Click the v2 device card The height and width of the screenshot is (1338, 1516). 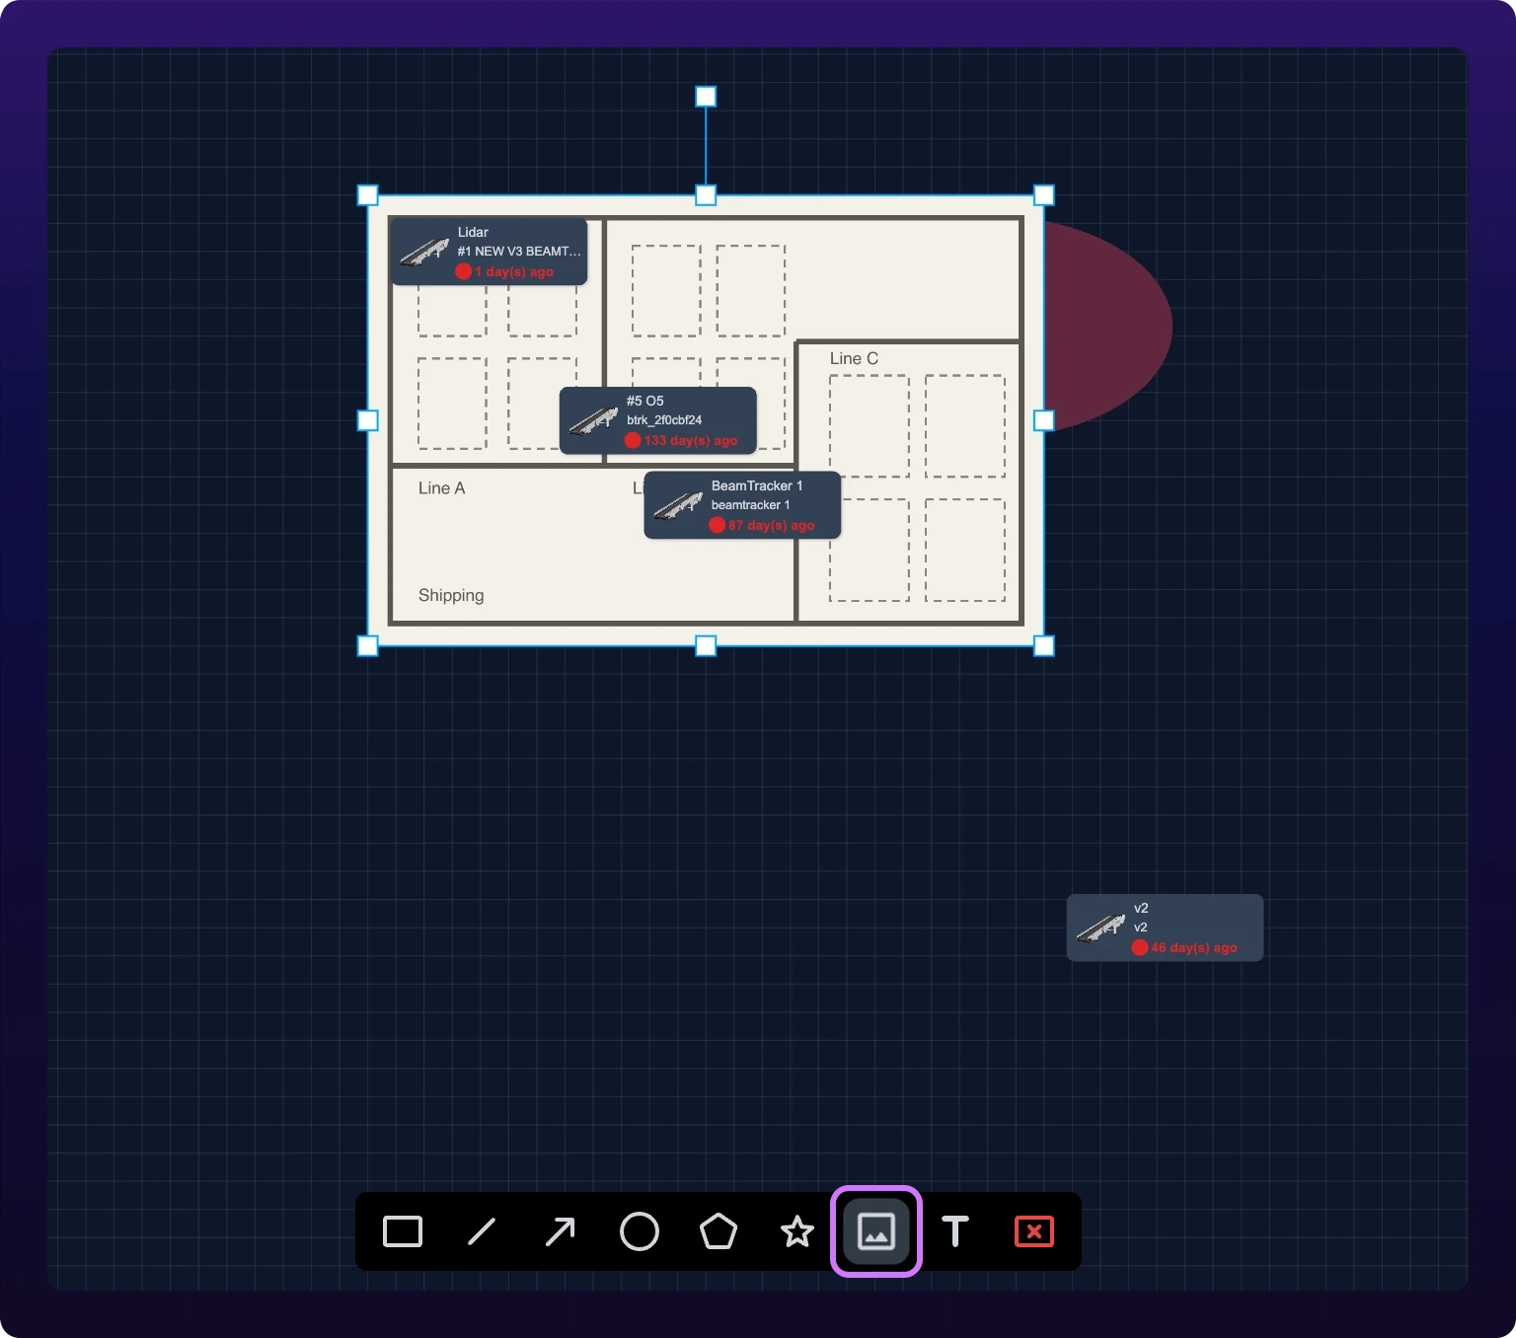click(1165, 928)
